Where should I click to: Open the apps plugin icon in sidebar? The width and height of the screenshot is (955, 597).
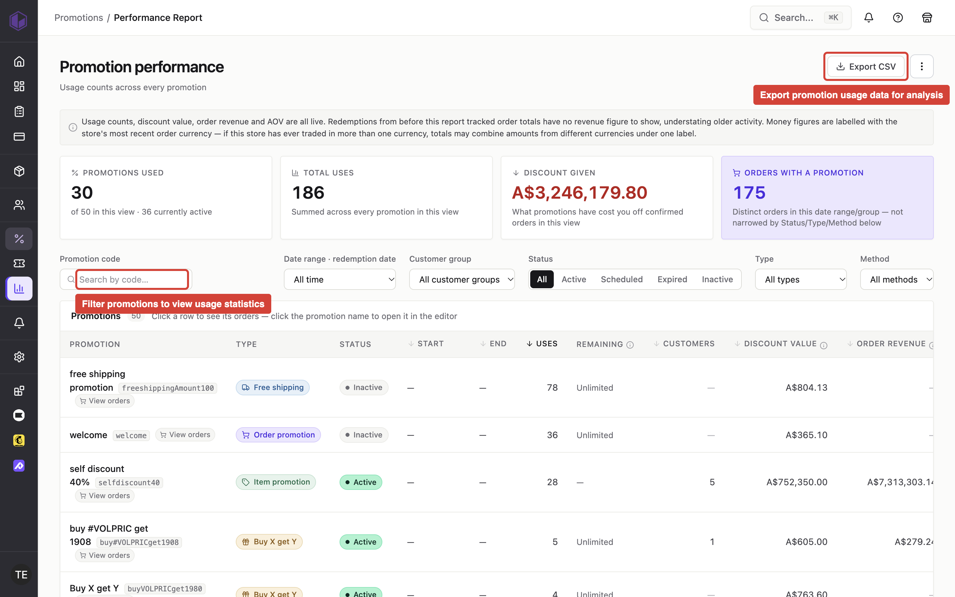click(19, 391)
